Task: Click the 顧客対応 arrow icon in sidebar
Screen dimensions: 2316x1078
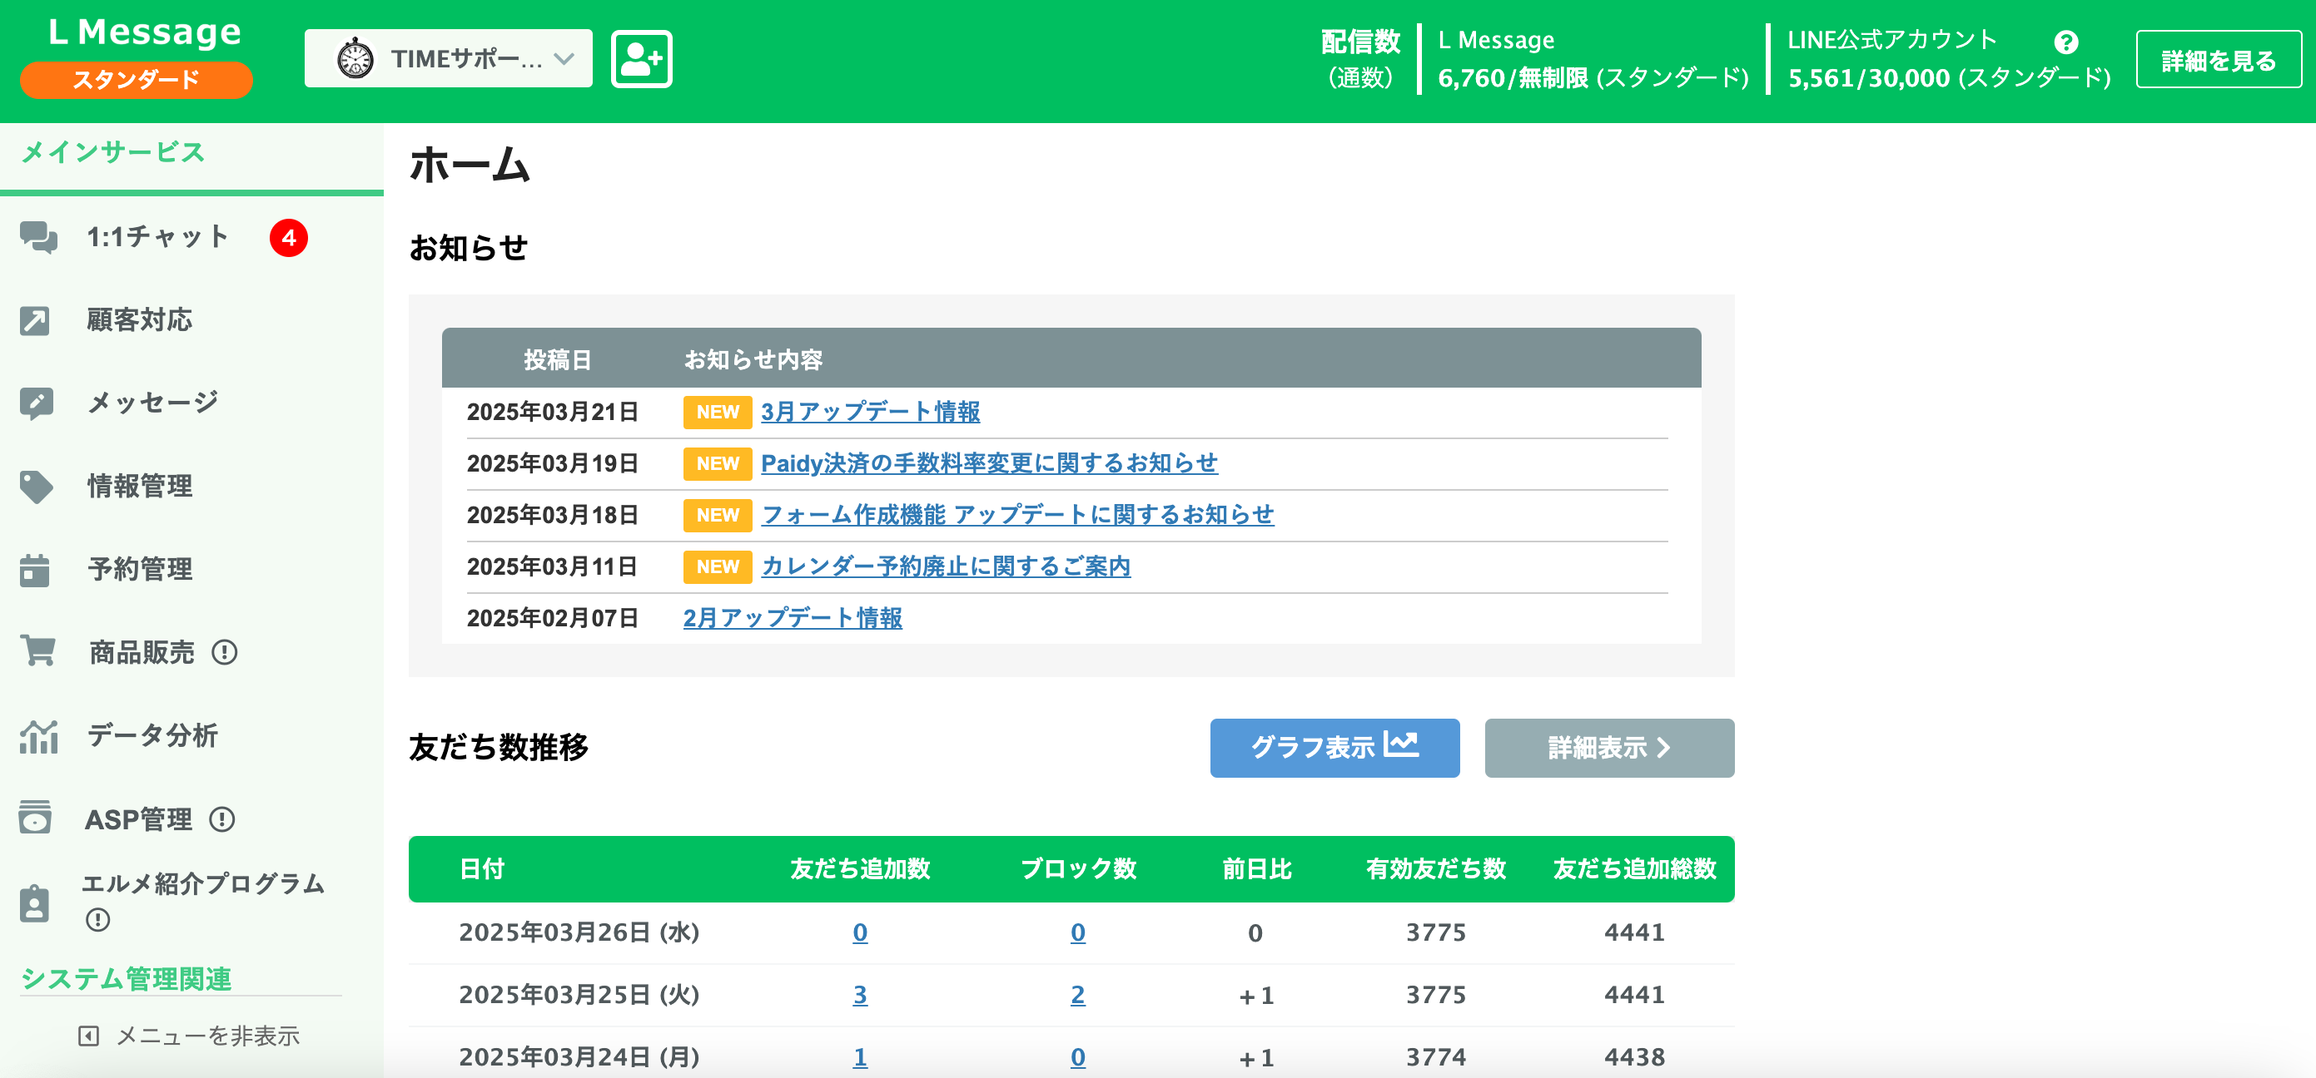Action: pos(36,319)
